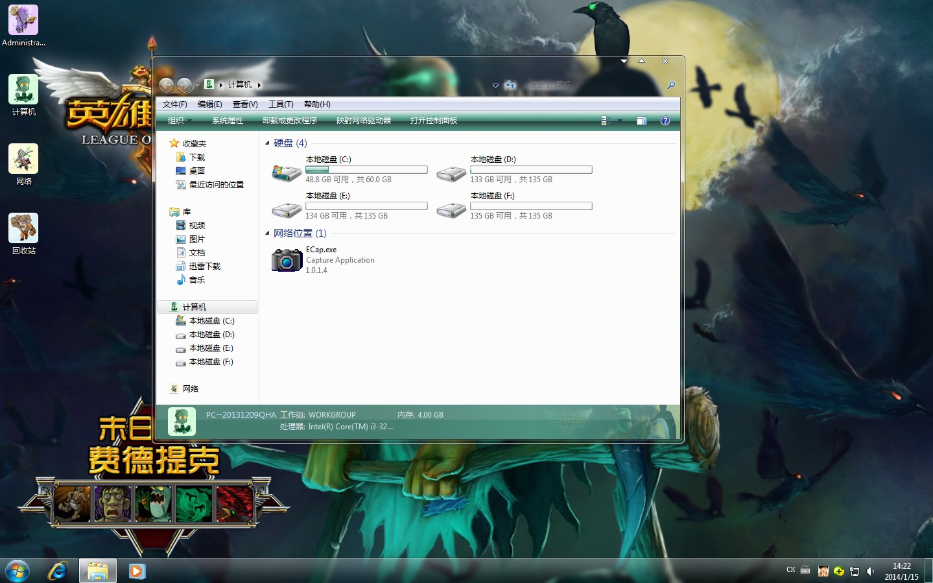Click the League hero portrait thumbnail first
This screenshot has width=933, height=583.
tap(72, 504)
